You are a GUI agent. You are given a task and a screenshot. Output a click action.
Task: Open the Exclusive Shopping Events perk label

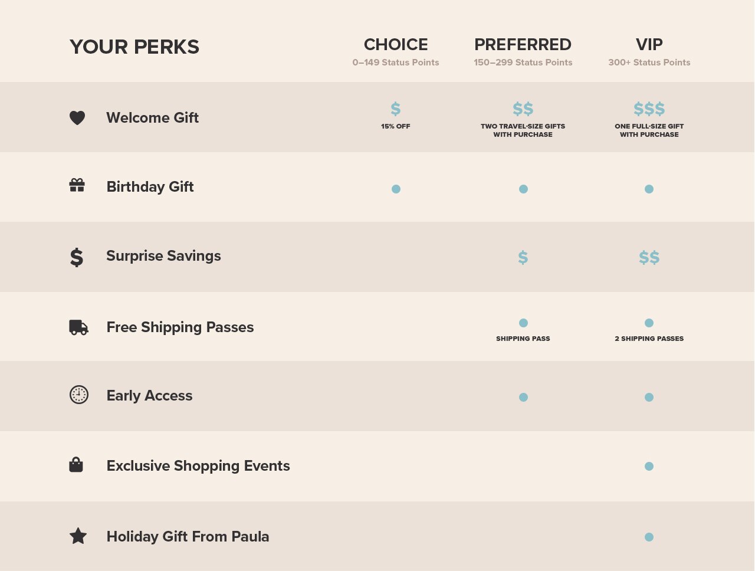pos(198,466)
